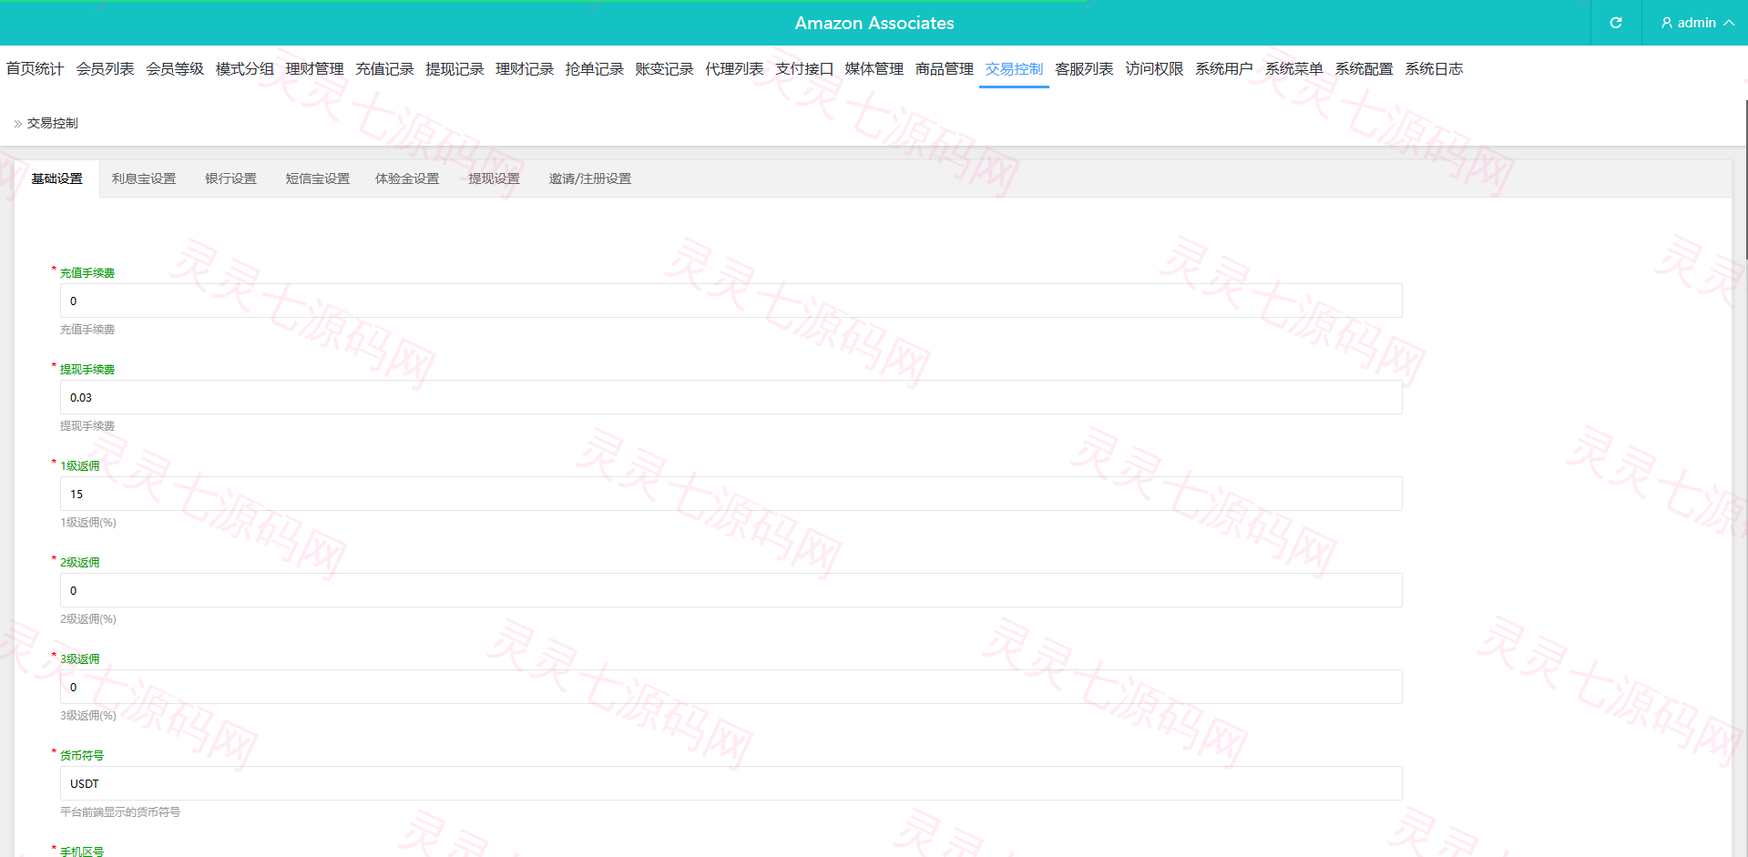Focus the 3级返佣 input field
This screenshot has height=857, width=1748.
[731, 687]
